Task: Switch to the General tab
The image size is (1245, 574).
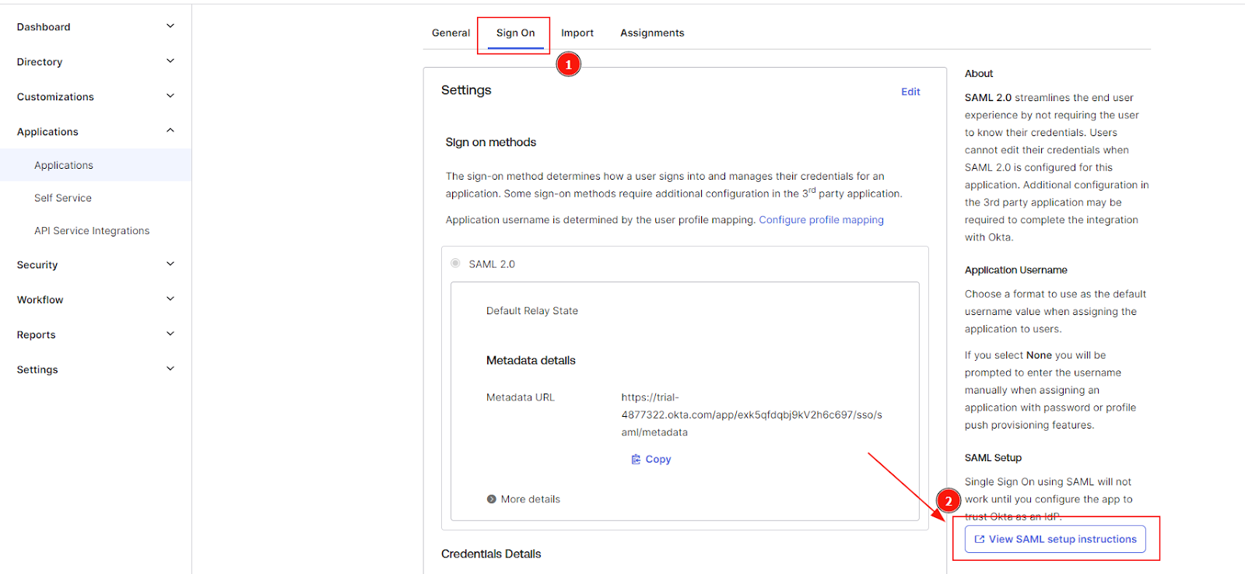Action: pos(451,33)
